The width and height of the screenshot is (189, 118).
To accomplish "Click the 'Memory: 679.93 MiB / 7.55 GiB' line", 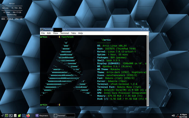I will 120,96.
